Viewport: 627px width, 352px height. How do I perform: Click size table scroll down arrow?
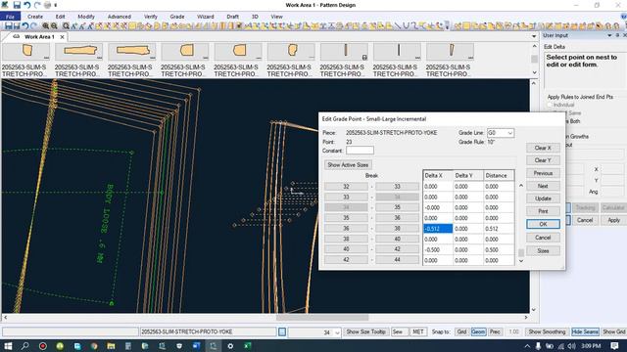tap(521, 261)
